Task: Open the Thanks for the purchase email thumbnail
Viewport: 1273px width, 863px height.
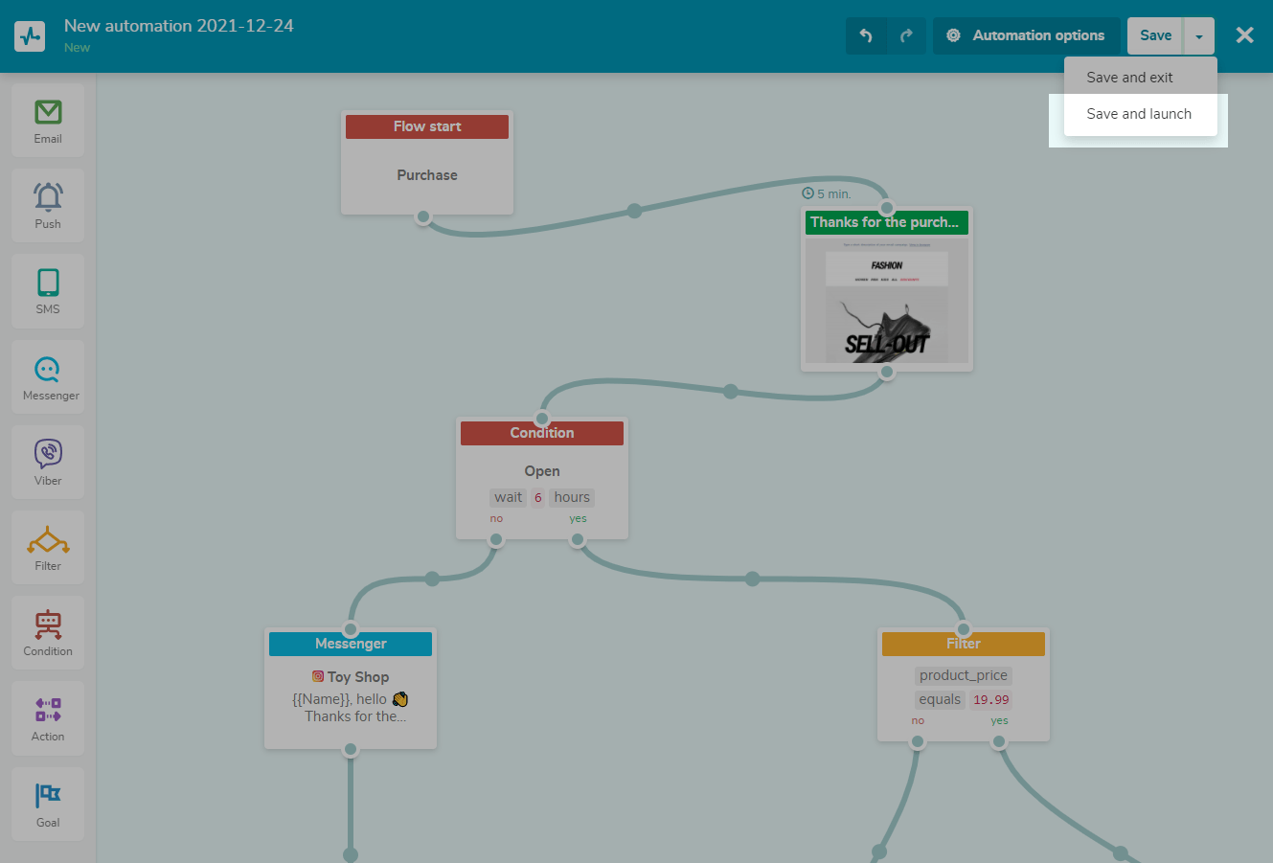Action: [887, 300]
